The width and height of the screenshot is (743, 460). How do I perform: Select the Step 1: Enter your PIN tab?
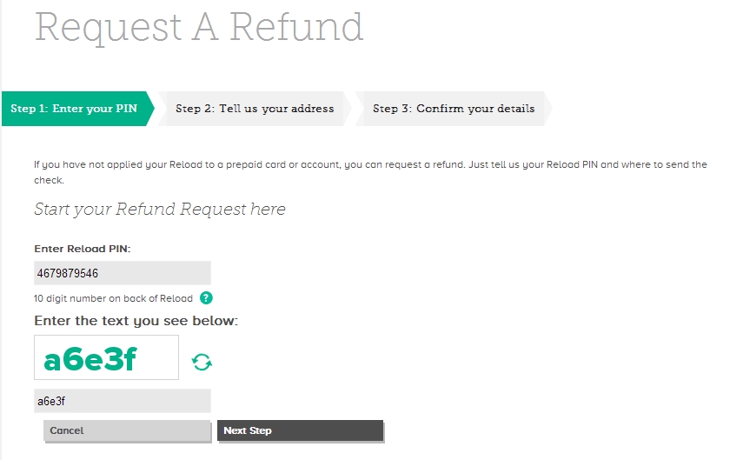74,109
